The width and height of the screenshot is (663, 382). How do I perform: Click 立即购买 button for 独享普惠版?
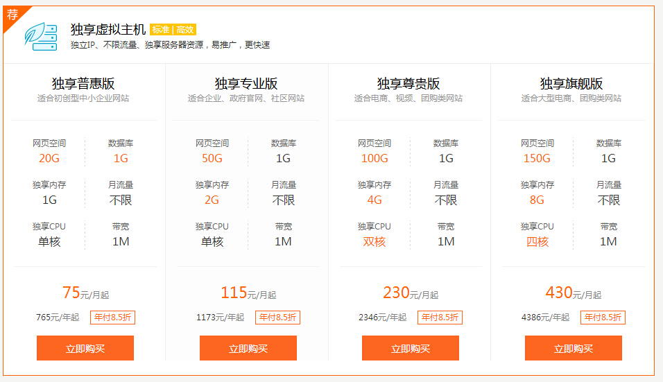point(85,348)
